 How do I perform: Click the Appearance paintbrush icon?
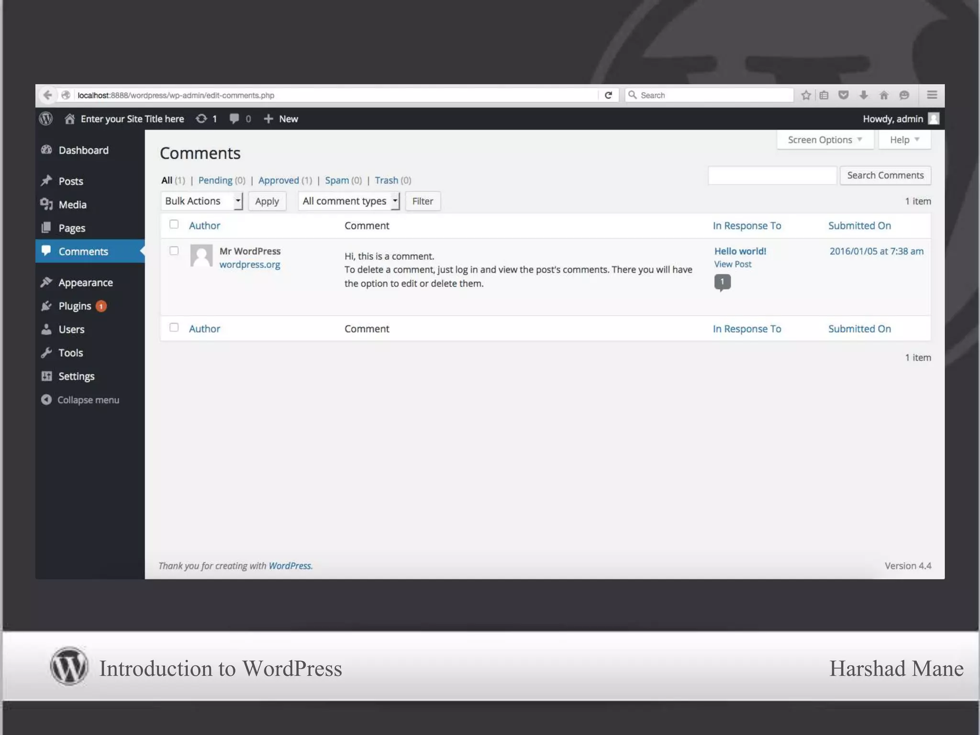pyautogui.click(x=46, y=282)
